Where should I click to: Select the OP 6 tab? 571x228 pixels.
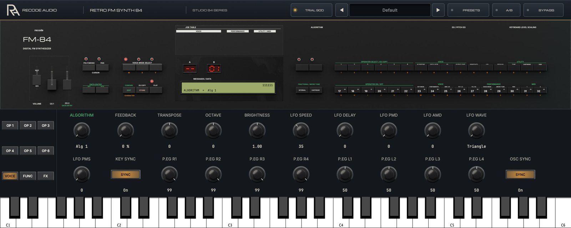(x=46, y=151)
